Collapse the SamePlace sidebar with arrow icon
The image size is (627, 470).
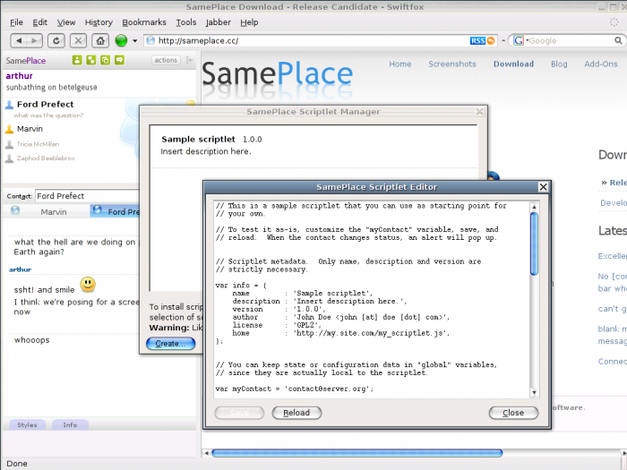tap(190, 60)
